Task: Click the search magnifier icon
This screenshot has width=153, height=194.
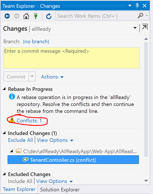Action: tap(141, 16)
